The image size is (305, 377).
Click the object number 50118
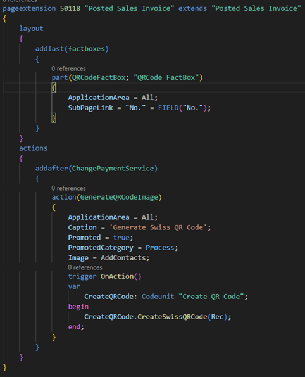point(70,8)
